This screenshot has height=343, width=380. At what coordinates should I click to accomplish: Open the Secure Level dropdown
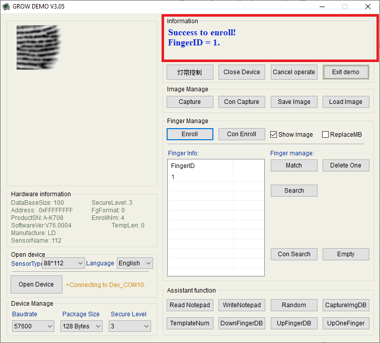click(129, 326)
